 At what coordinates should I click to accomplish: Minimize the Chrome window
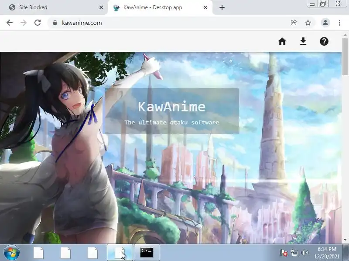click(x=312, y=4)
